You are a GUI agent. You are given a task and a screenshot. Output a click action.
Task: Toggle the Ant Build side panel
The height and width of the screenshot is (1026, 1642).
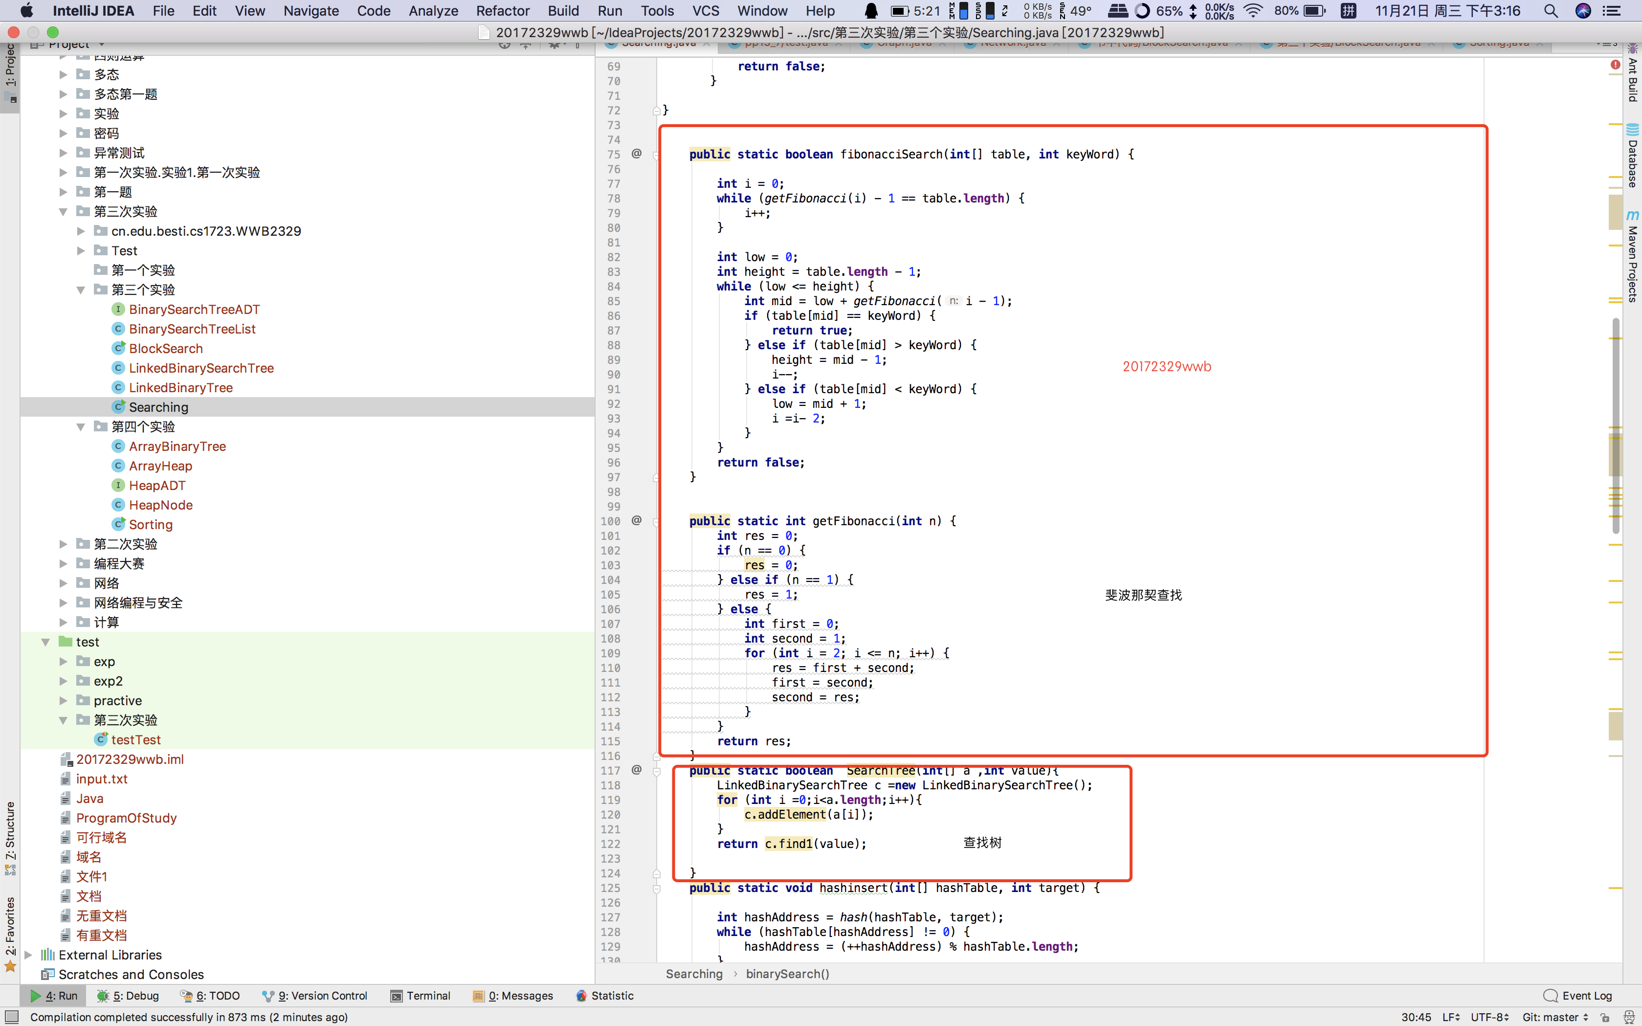coord(1632,73)
